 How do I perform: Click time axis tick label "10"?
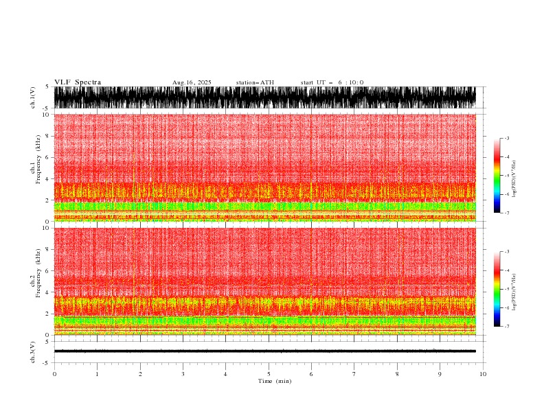point(483,374)
